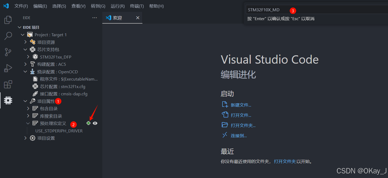The width and height of the screenshot is (388, 178).
Task: Add a new preprocessor macro with plus icon
Action: 88,123
